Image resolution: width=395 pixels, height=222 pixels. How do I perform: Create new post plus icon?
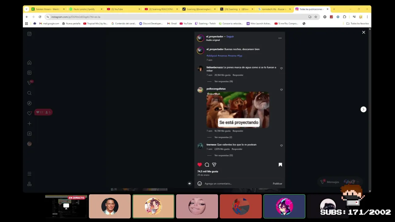tap(29, 123)
